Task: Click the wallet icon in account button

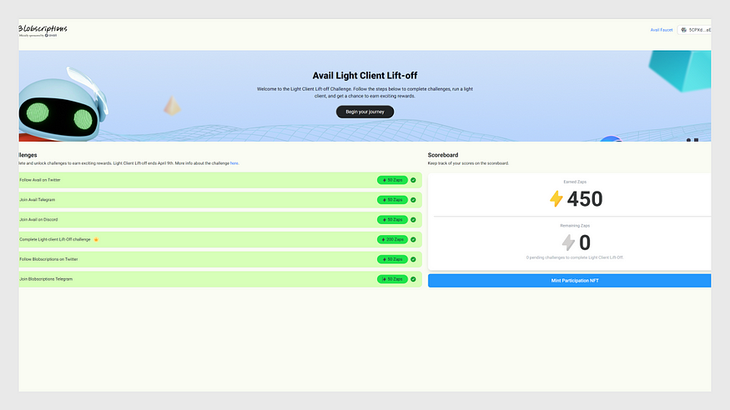Action: coord(683,30)
